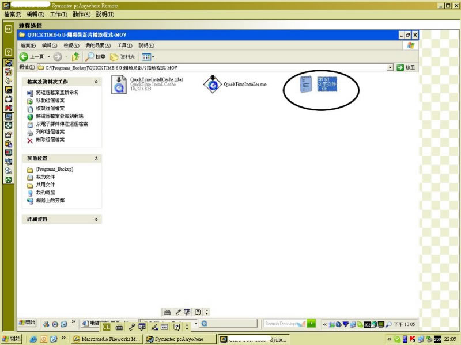461x345 pixels.
Task: Open the address bar dropdown arrow
Action: click(x=390, y=67)
